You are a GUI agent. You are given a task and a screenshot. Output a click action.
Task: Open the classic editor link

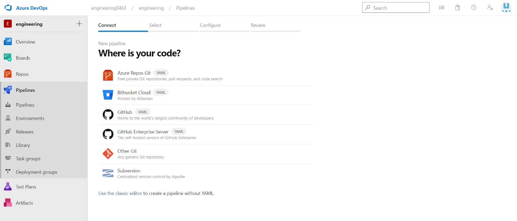click(x=120, y=193)
